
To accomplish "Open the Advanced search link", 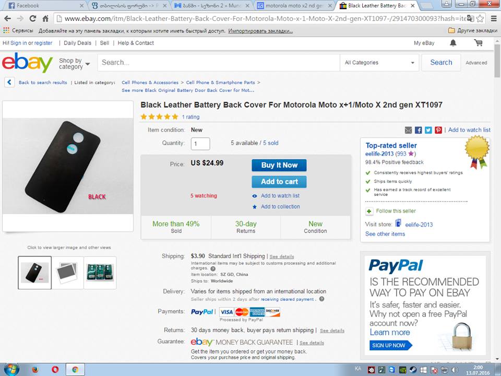I will [x=476, y=63].
